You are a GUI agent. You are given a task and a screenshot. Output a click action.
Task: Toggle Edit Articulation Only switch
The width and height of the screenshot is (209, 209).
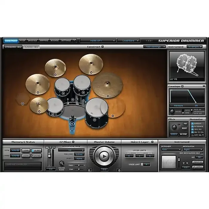click(202, 153)
